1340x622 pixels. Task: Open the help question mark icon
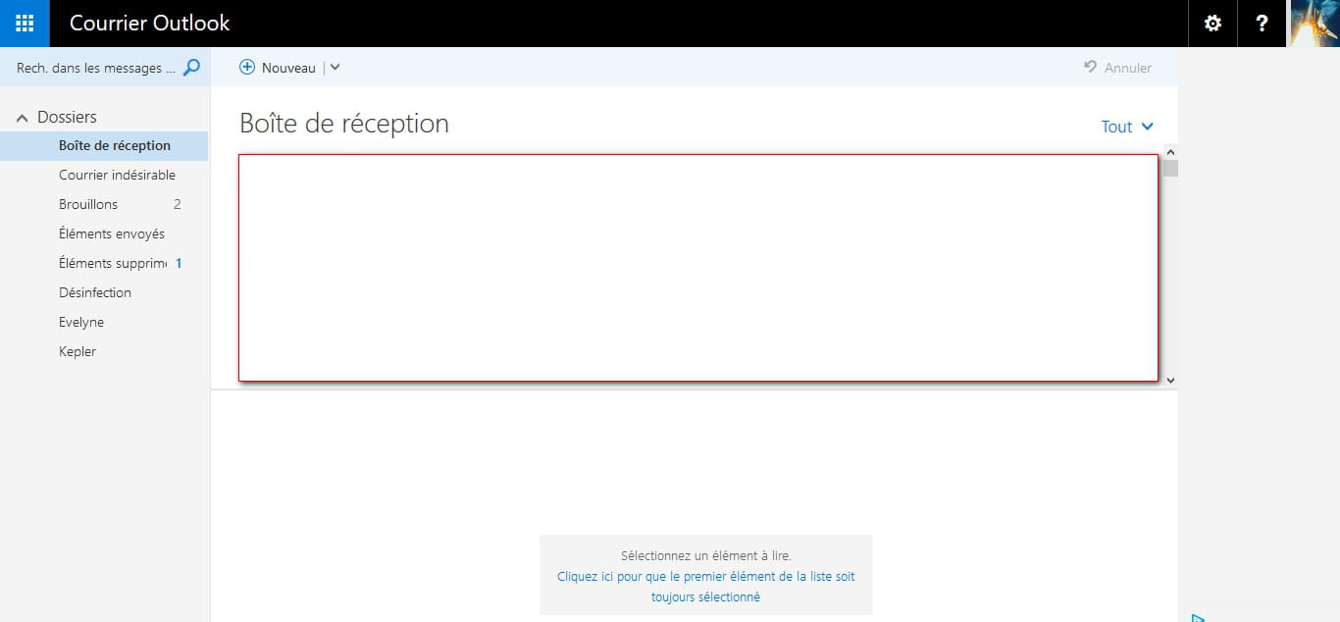[x=1262, y=24]
